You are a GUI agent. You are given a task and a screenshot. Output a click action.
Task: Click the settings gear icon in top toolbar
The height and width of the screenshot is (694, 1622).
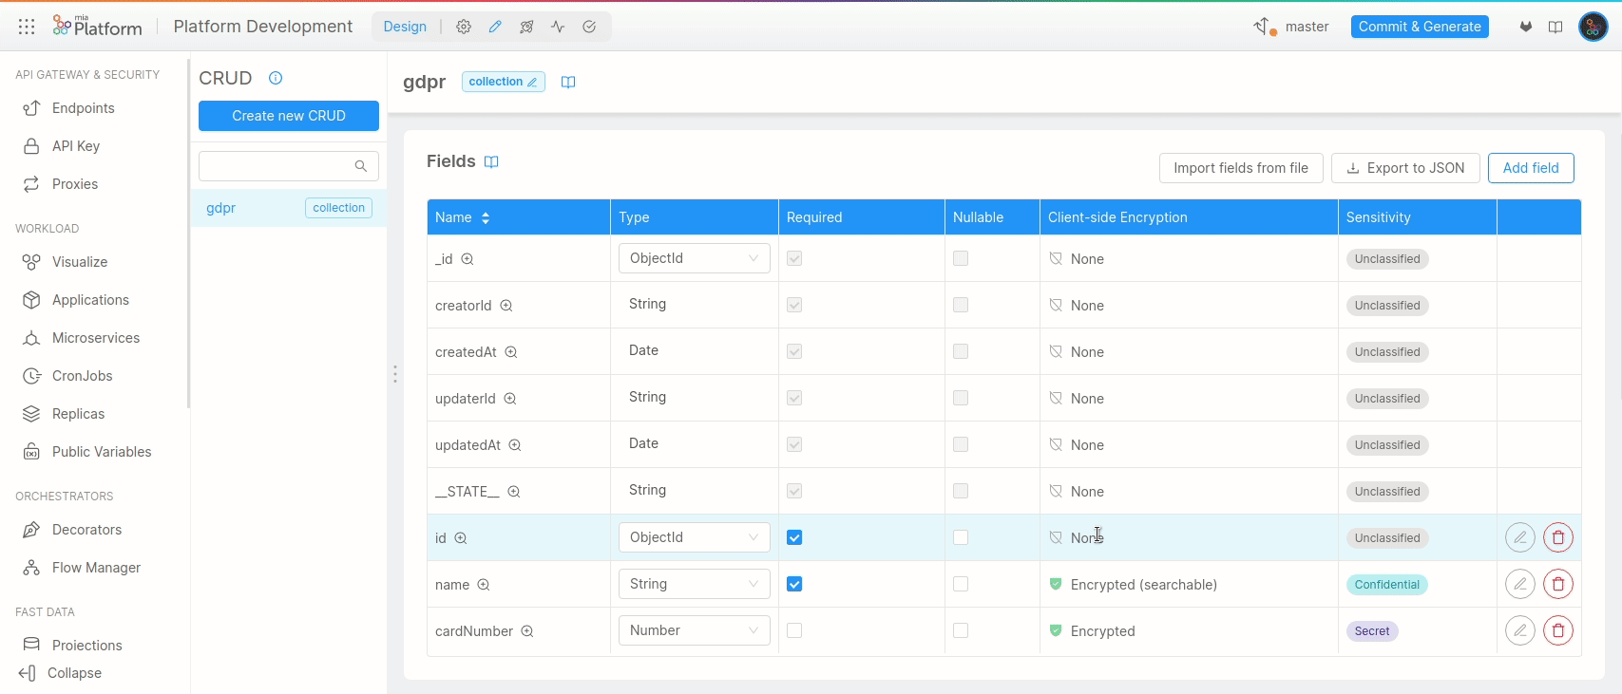(x=464, y=27)
